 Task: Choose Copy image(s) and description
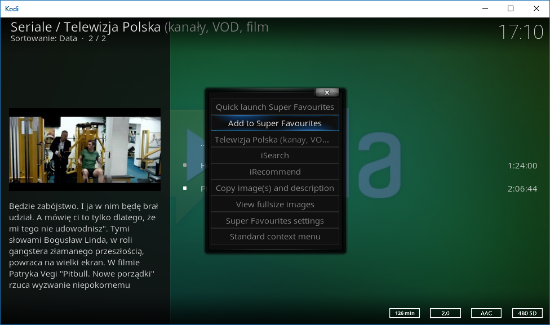tap(274, 188)
